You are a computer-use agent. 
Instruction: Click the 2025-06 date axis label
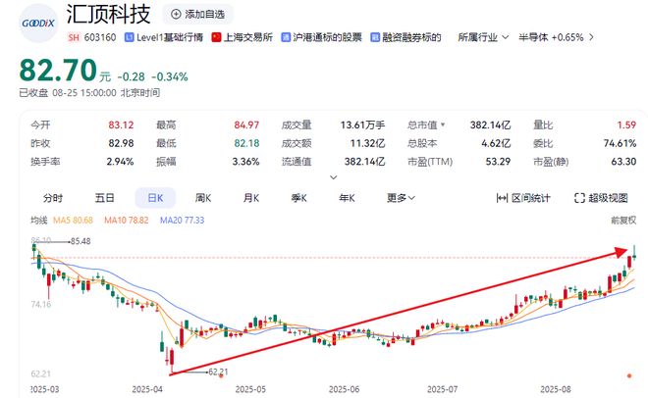[344, 389]
